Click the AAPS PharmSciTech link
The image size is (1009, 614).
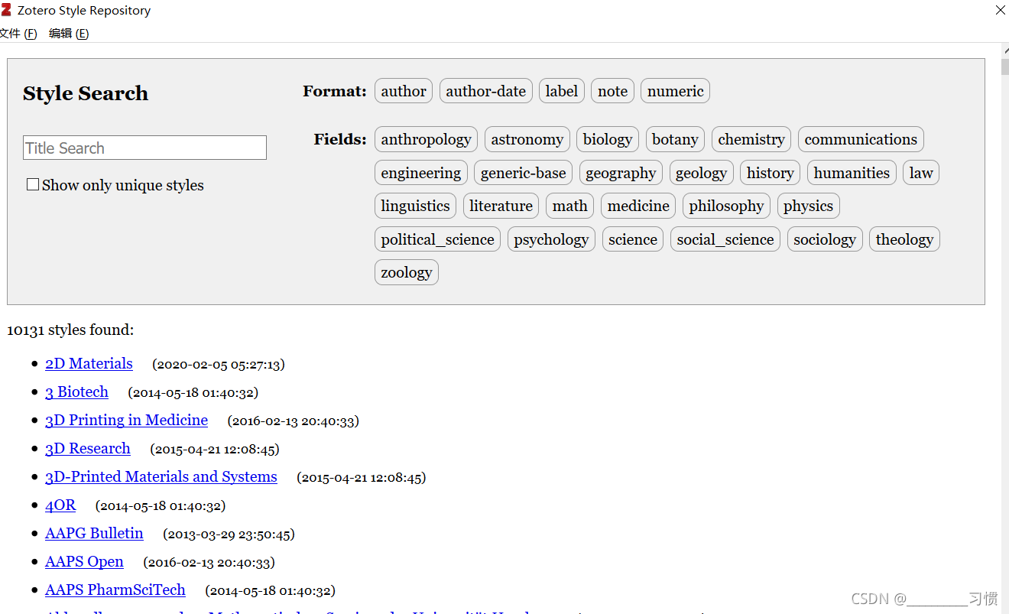tap(115, 590)
